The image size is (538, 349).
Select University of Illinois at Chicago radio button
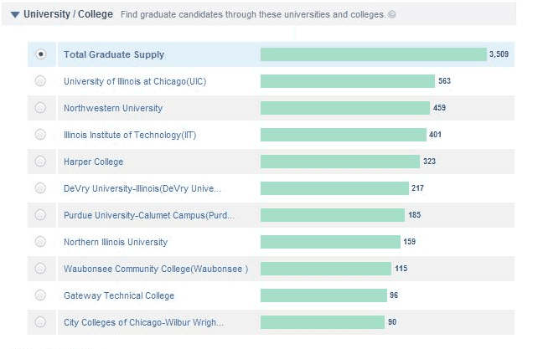click(40, 81)
